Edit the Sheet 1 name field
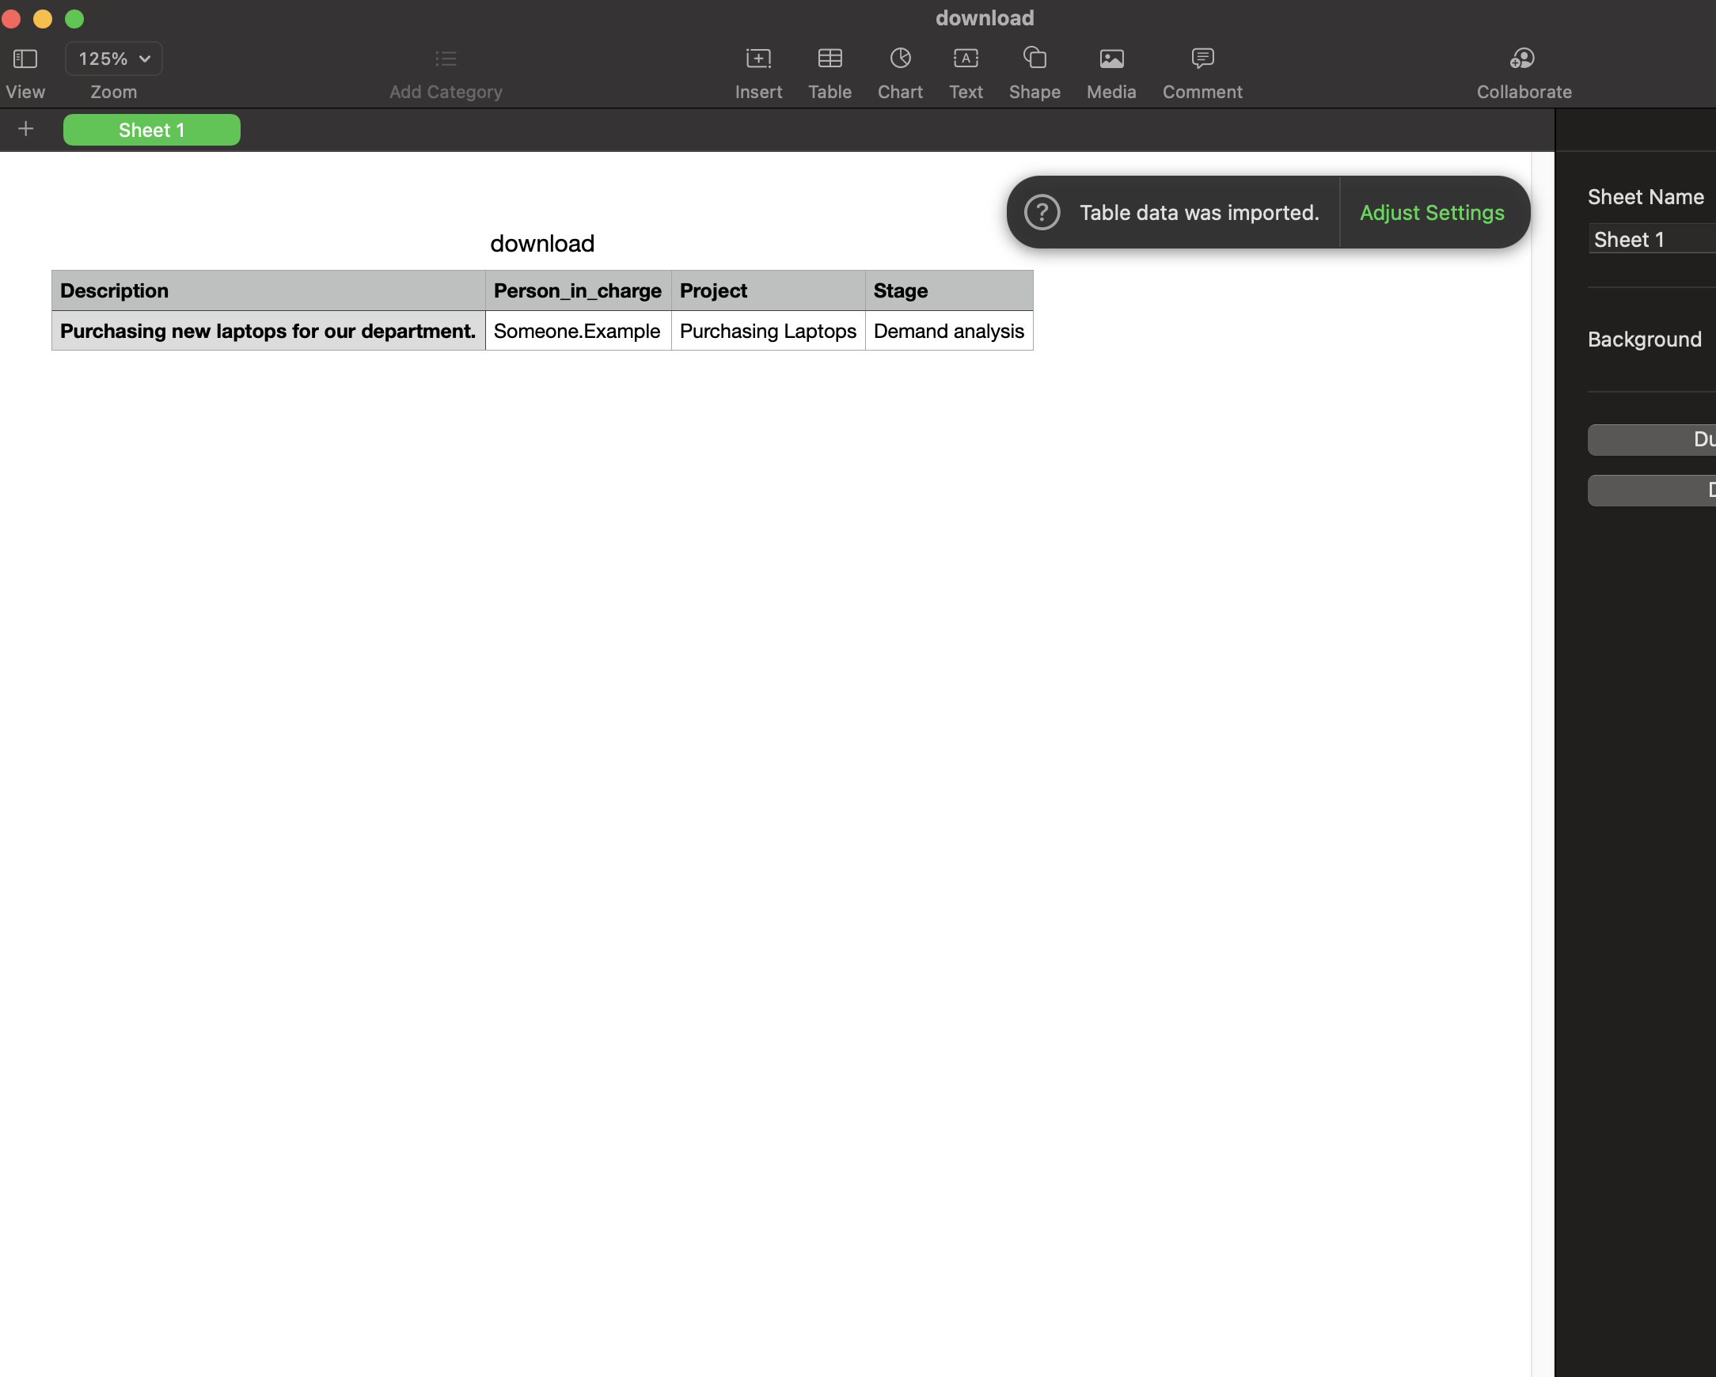 click(x=1652, y=240)
